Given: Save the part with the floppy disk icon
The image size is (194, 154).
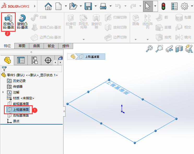Looking at the screenshot, I should (88, 6).
